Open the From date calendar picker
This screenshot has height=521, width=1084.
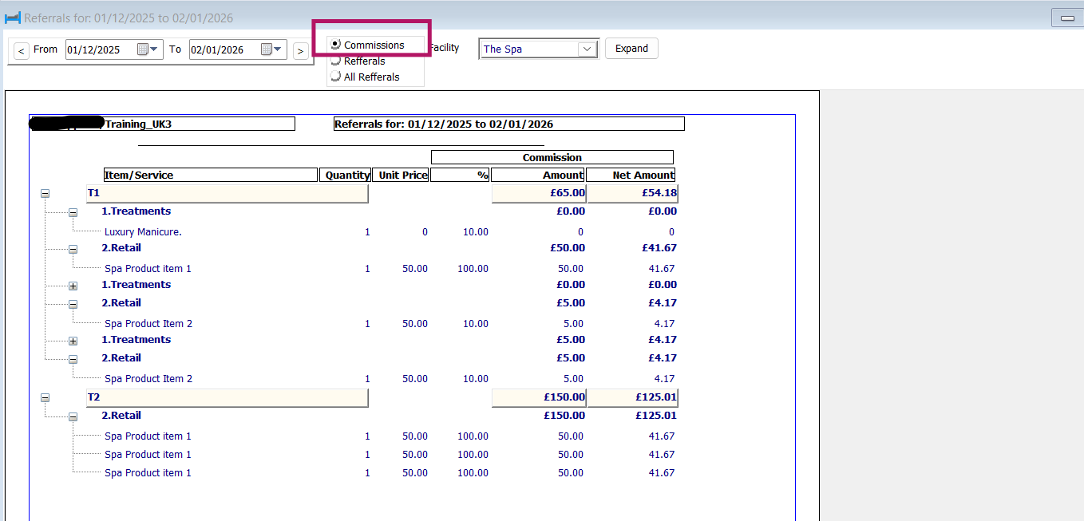click(x=148, y=49)
